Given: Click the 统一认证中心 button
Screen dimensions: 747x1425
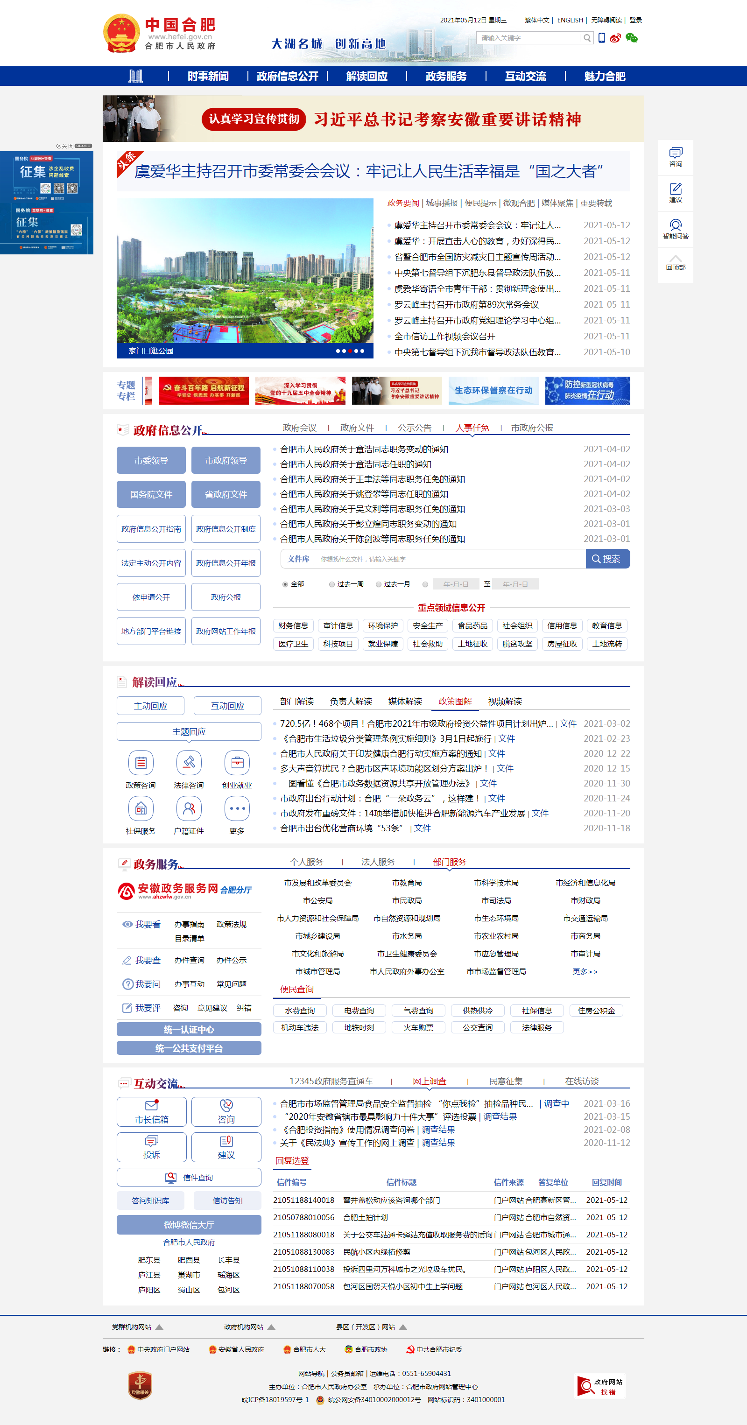Looking at the screenshot, I should tap(189, 1030).
